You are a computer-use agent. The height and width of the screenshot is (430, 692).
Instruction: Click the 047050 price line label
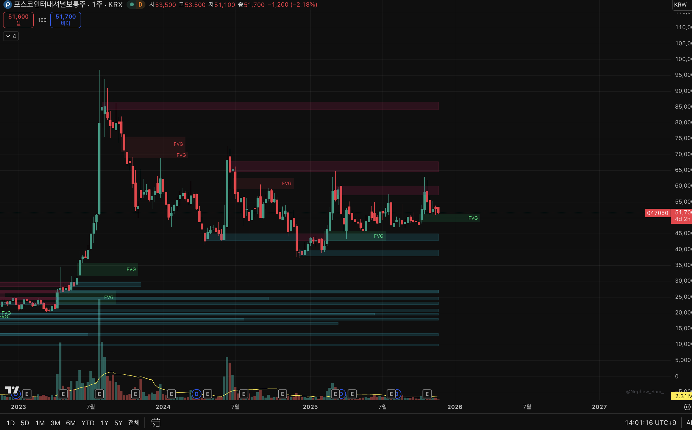coord(657,213)
